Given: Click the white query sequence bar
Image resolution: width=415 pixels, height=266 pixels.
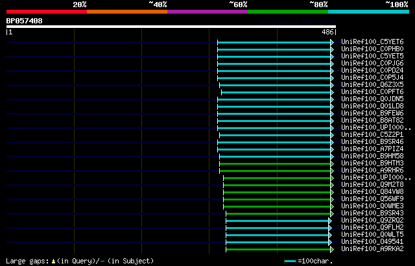Looking at the screenshot, I should coord(171,27).
